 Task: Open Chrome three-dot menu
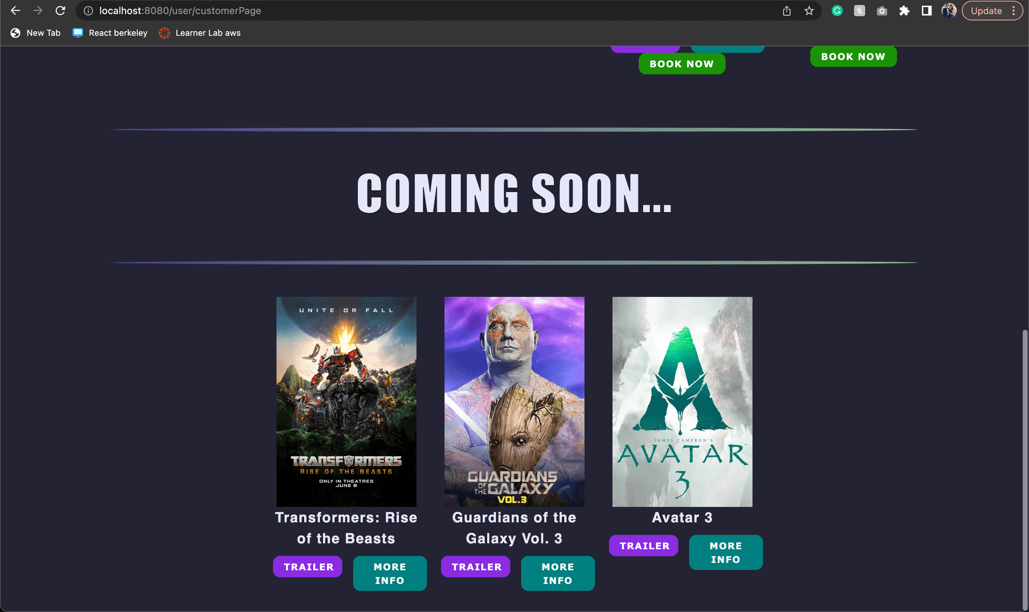pos(1014,11)
